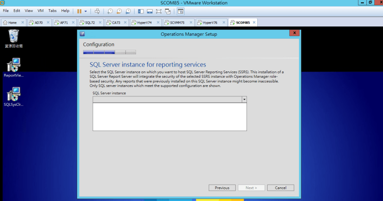Toggle the VMware library sidebar icon
The width and height of the screenshot is (383, 201).
tap(141, 11)
